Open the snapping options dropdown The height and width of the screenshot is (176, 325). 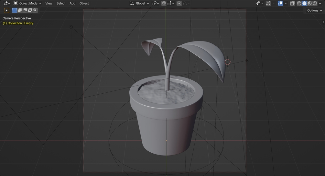(x=170, y=3)
